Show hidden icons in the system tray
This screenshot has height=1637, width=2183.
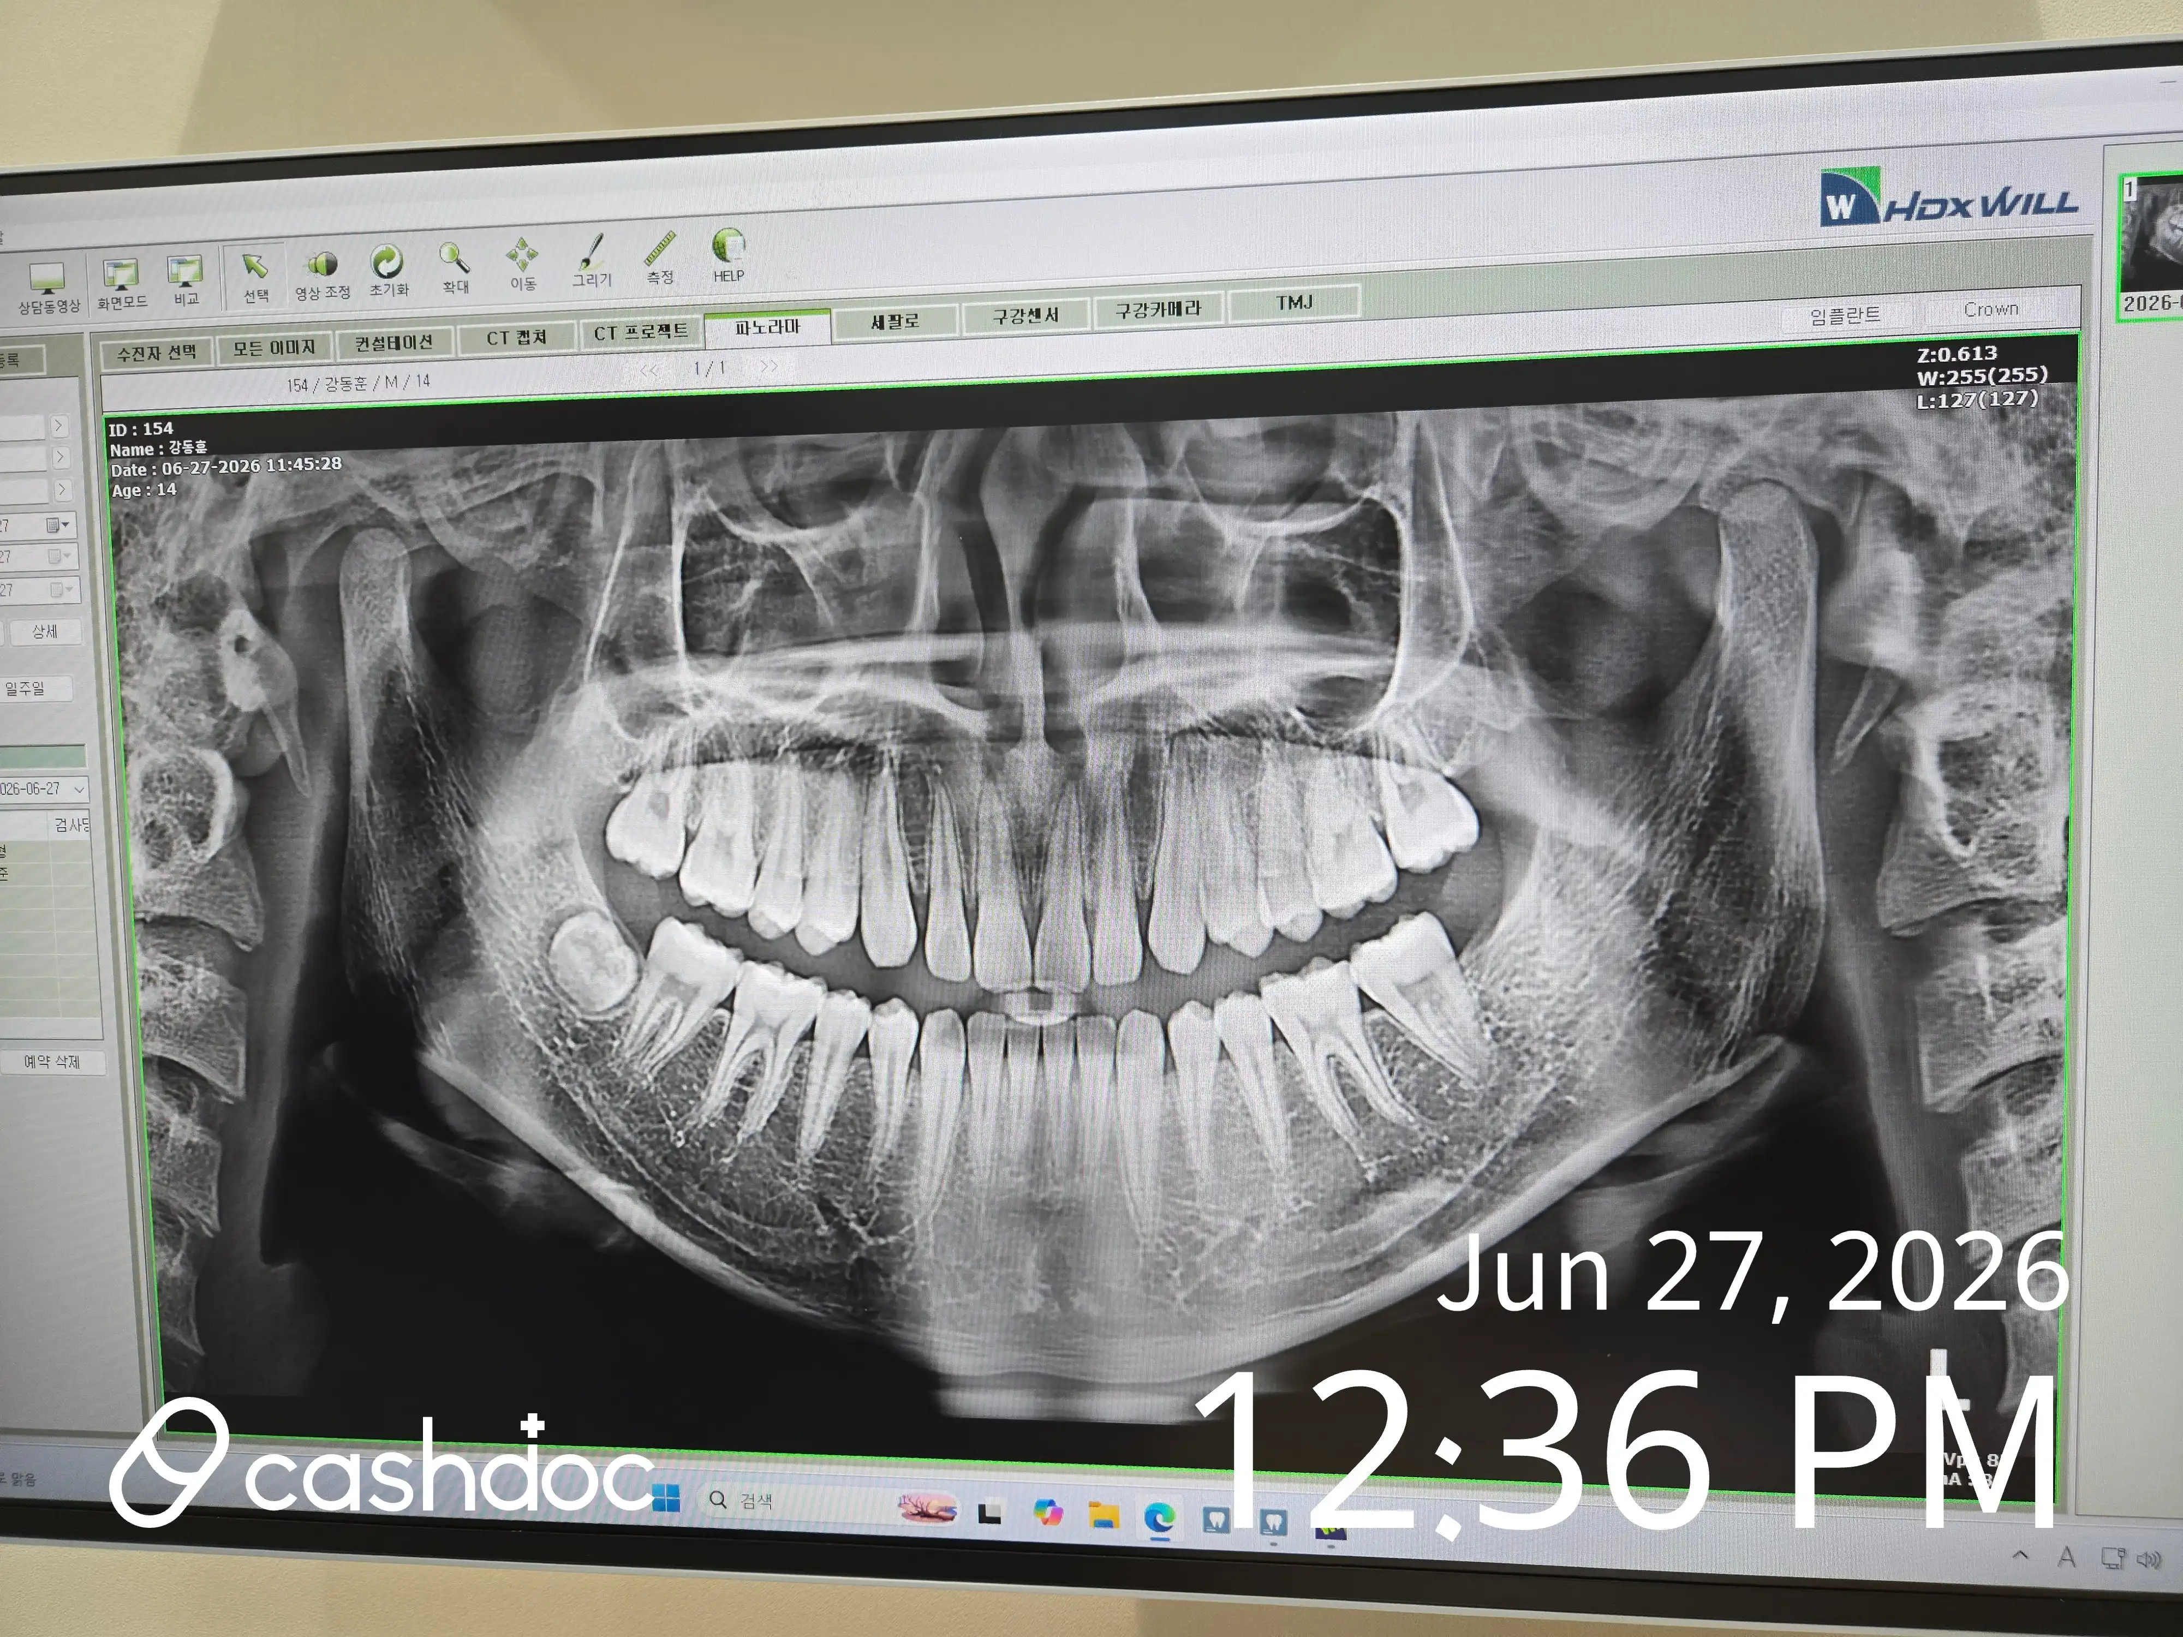click(2020, 1556)
